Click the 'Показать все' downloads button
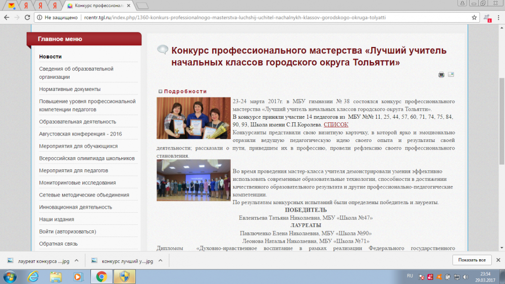Viewport: 505px width, 284px height. pyautogui.click(x=472, y=260)
